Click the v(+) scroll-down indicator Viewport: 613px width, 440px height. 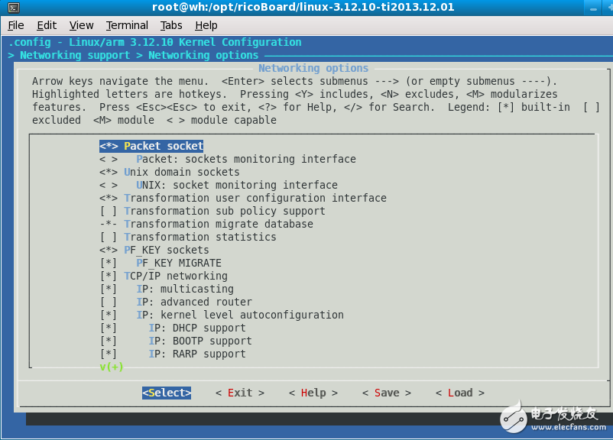point(112,367)
